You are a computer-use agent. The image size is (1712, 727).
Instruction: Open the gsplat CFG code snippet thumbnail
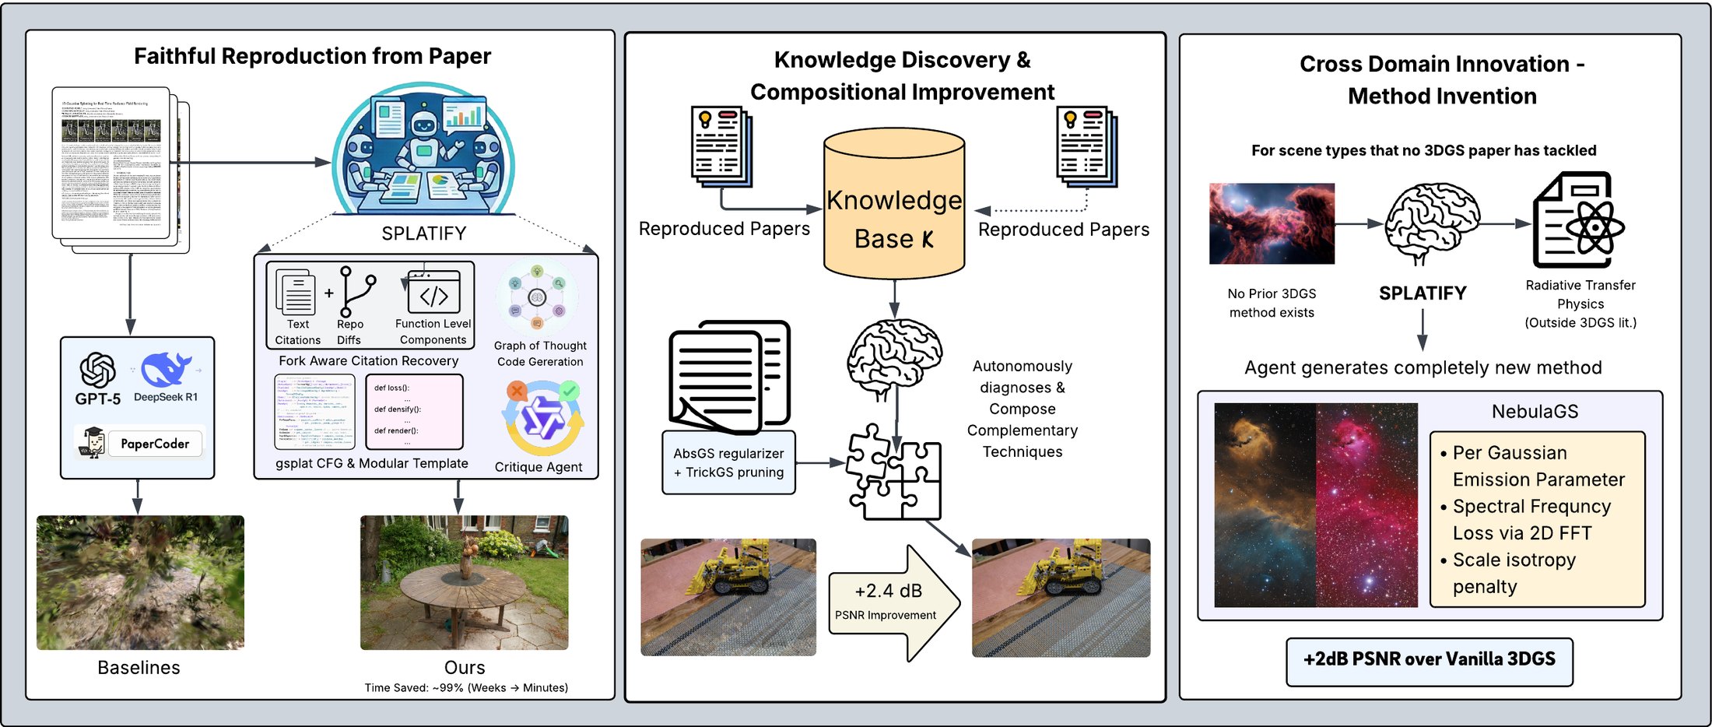315,412
